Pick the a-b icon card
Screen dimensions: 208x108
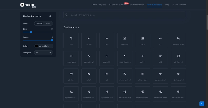(x=107, y=40)
